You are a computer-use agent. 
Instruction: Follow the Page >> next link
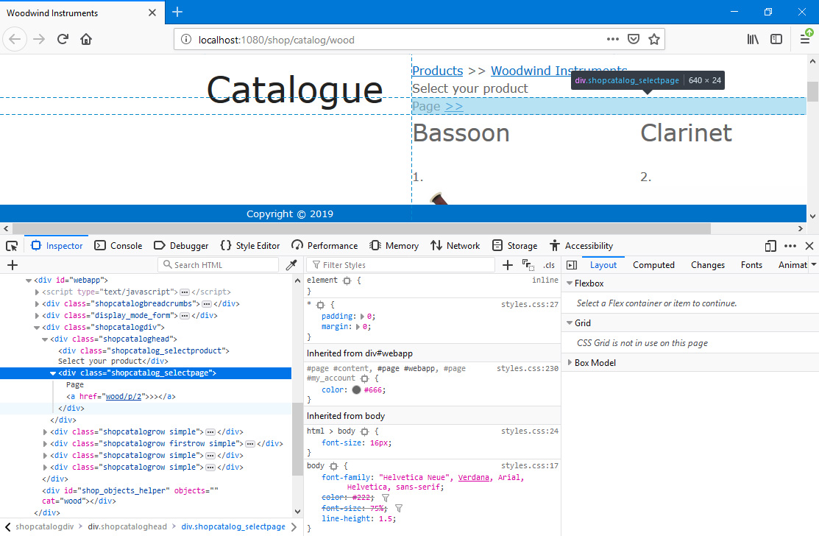[x=454, y=106]
